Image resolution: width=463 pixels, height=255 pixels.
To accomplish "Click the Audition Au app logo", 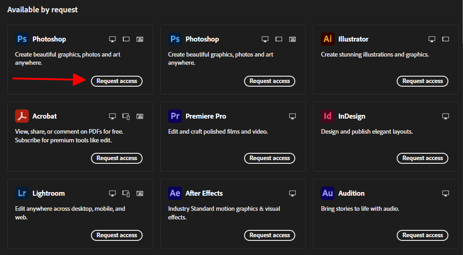I will point(327,193).
